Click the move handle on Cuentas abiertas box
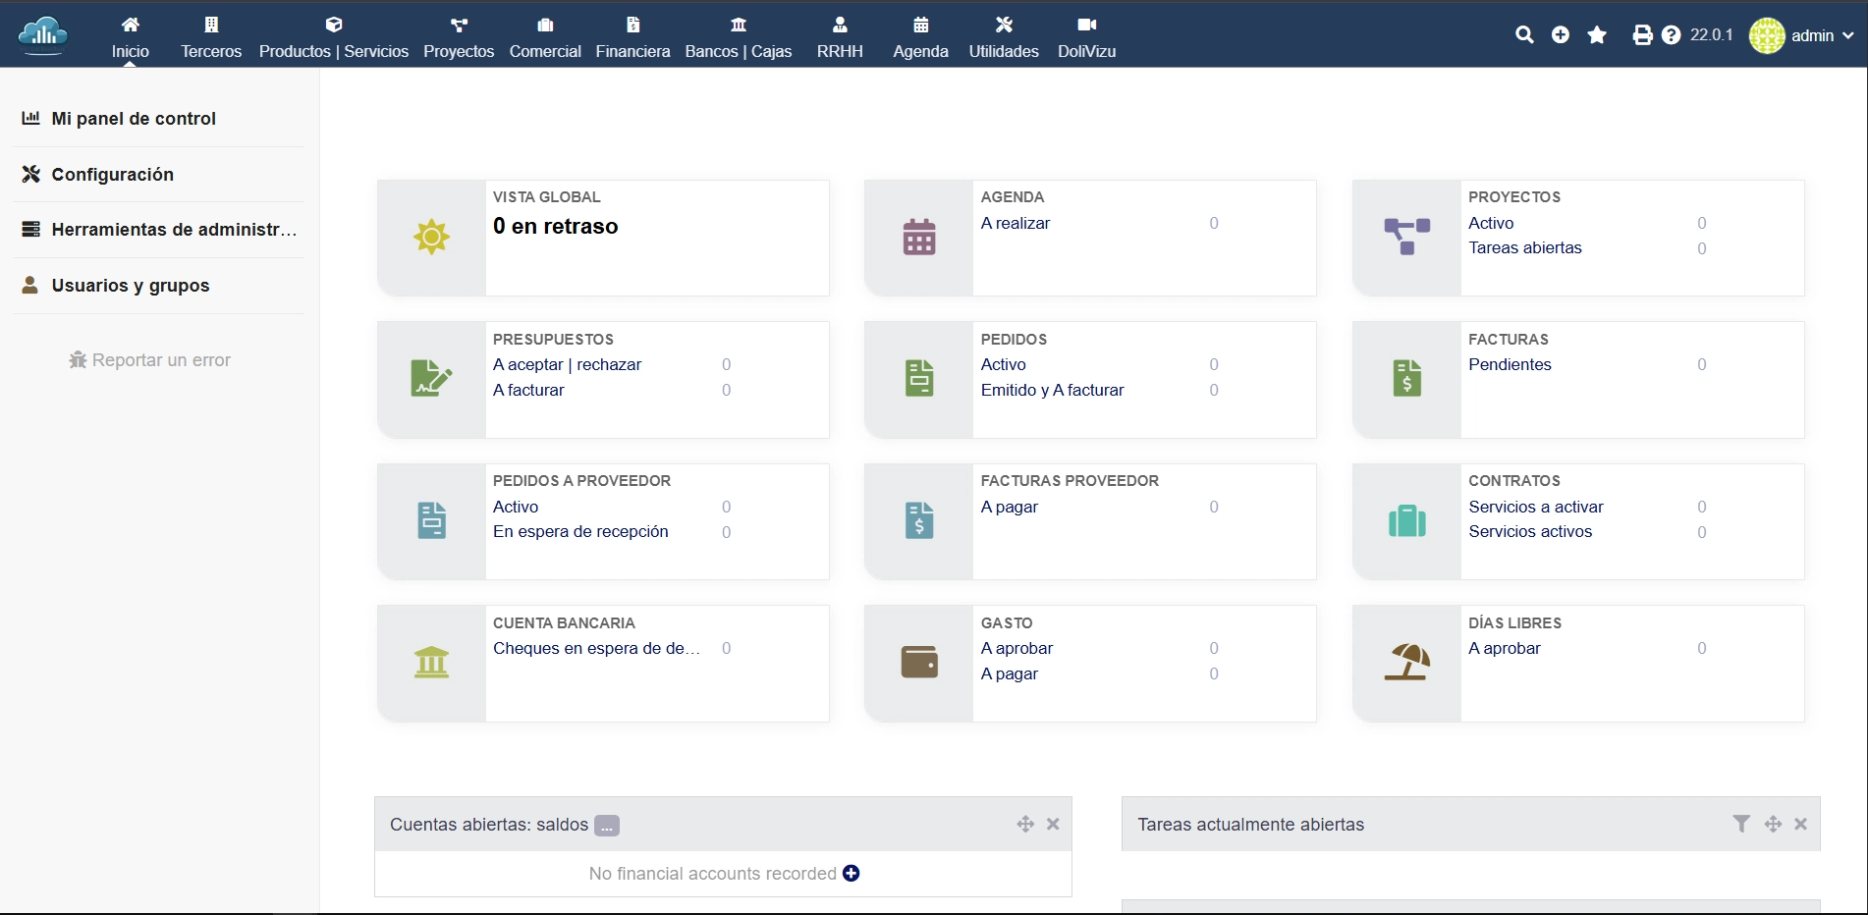 point(1025,824)
